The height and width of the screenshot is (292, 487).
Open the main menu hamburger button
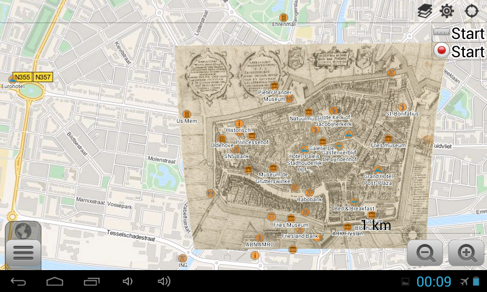[x=23, y=254]
